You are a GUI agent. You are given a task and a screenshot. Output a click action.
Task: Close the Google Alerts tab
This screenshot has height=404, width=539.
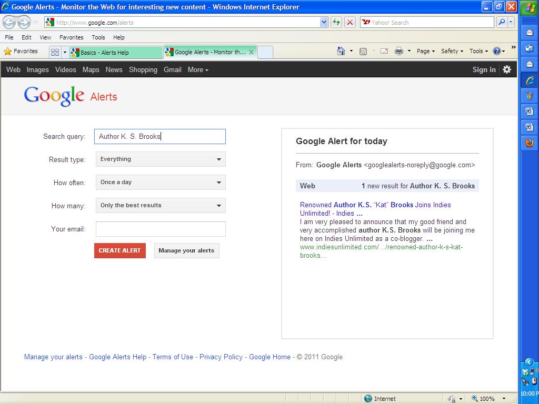coord(251,52)
